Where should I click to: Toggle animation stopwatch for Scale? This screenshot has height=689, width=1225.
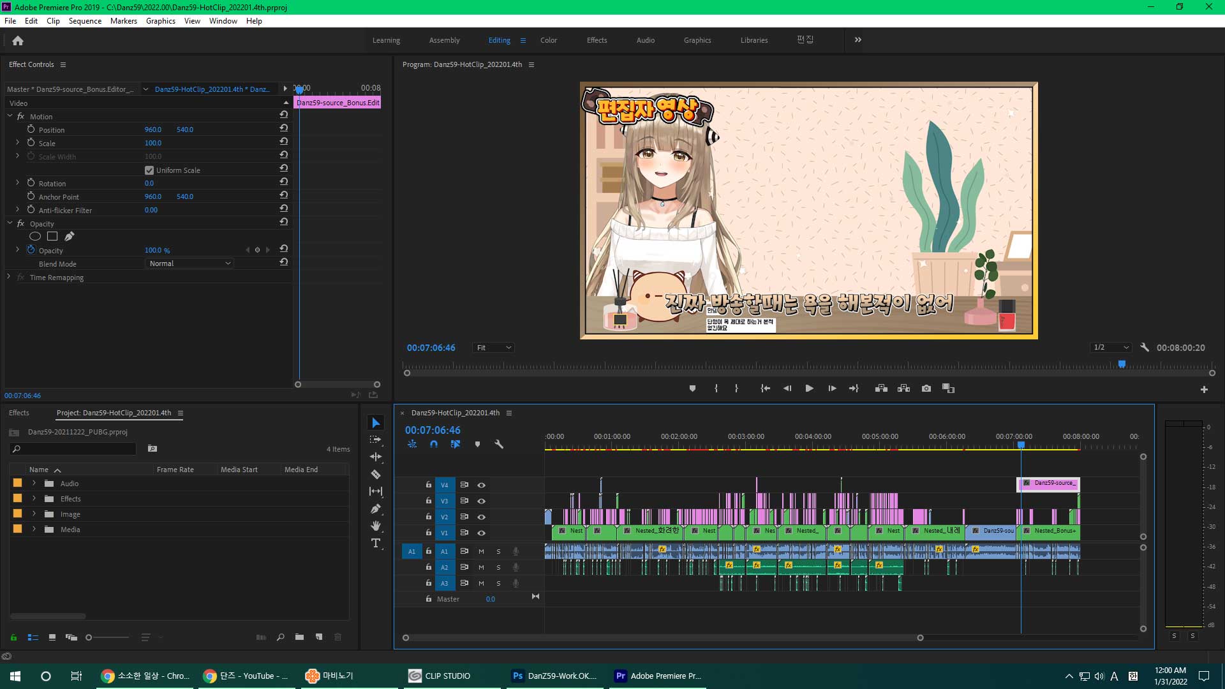pyautogui.click(x=31, y=142)
